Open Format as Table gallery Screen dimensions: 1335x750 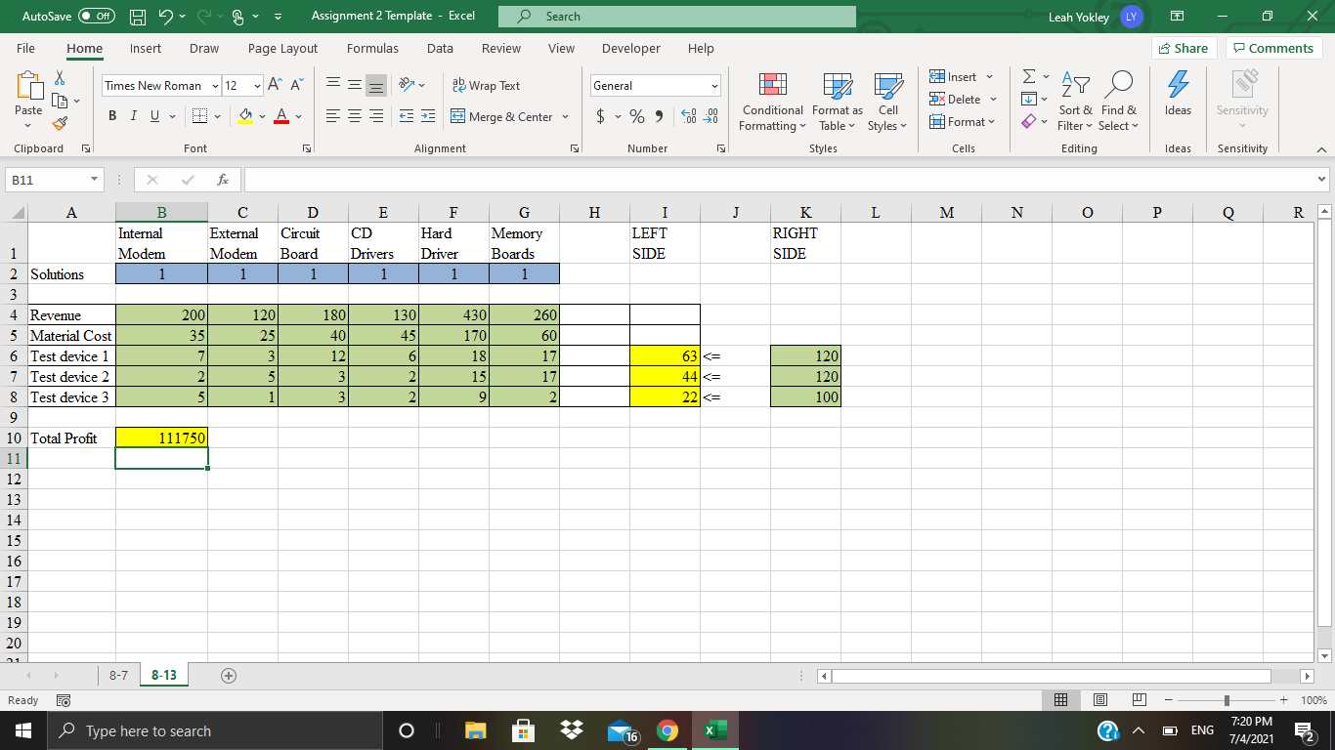pos(837,103)
